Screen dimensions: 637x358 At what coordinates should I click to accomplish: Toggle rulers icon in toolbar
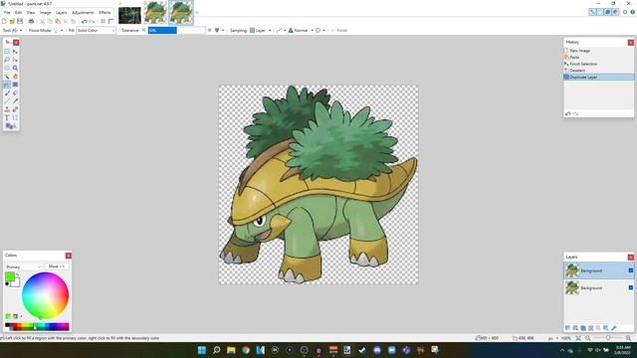[110, 21]
